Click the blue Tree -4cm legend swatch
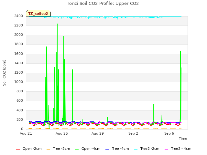Screen dimensions: 207x155 click(x=107, y=149)
